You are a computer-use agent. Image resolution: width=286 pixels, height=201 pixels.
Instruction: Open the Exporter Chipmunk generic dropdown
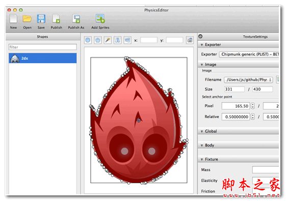coord(249,55)
